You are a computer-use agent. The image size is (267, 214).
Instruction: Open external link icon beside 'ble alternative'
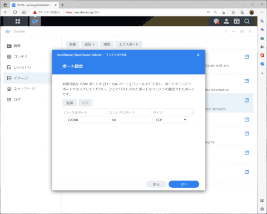(x=246, y=81)
